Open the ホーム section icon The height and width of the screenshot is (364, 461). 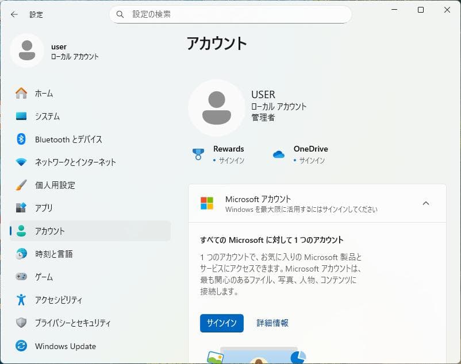click(21, 93)
